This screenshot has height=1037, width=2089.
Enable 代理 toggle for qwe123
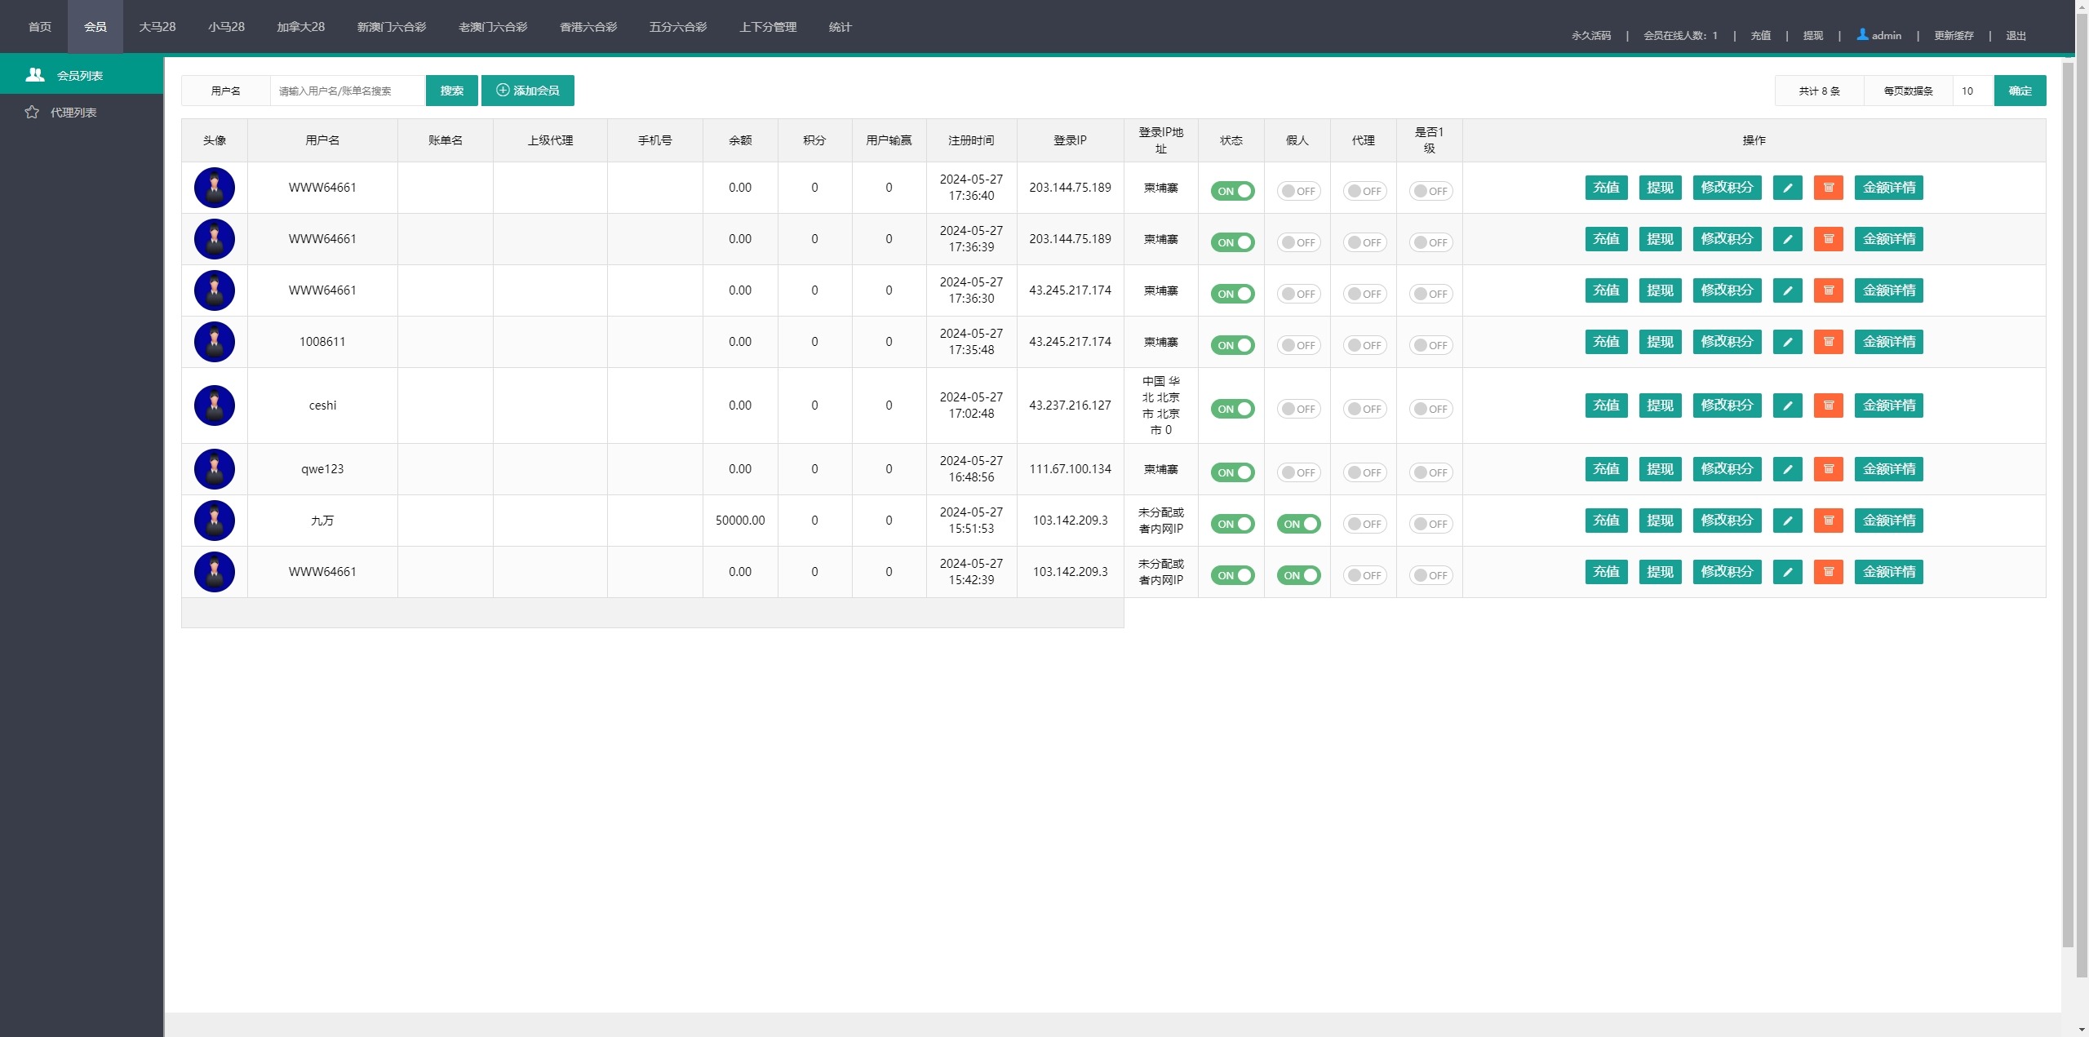coord(1364,472)
